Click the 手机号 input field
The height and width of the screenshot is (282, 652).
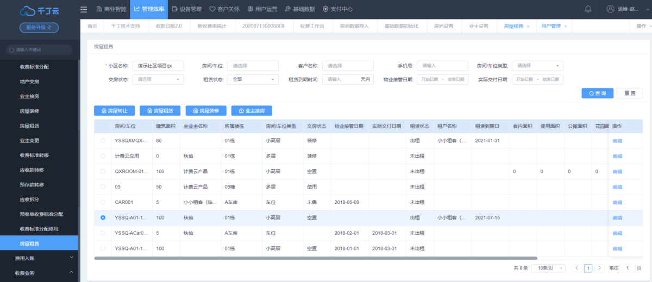pos(442,66)
